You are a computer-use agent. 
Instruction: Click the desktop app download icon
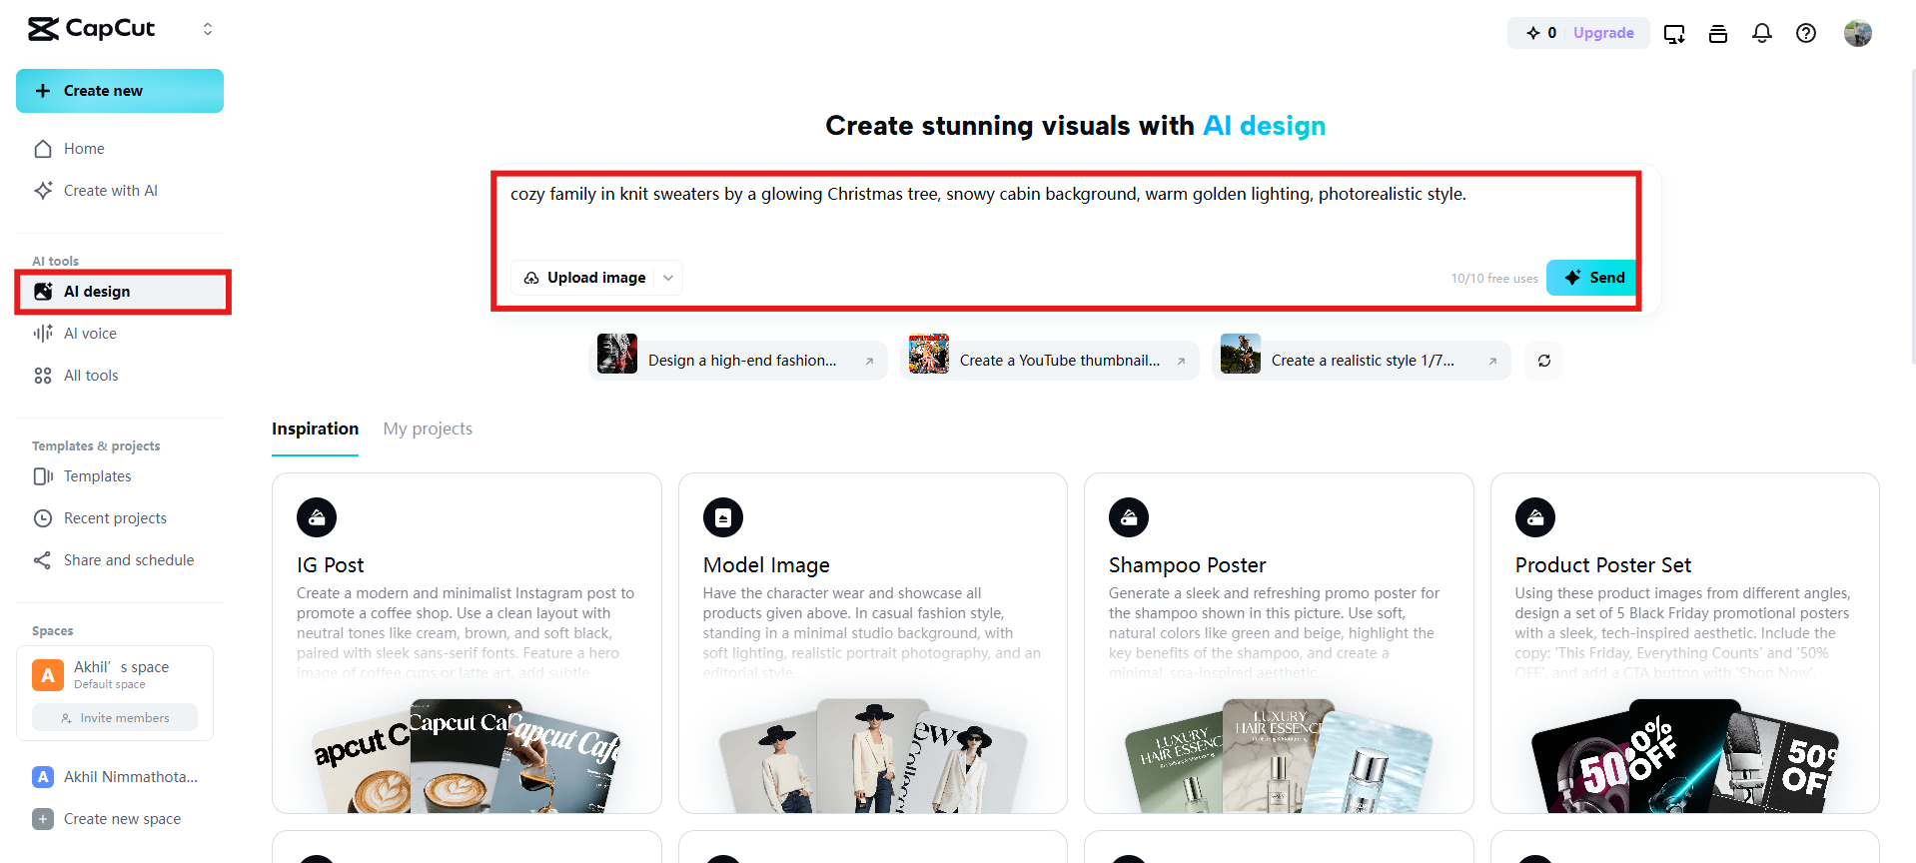[x=1674, y=34]
